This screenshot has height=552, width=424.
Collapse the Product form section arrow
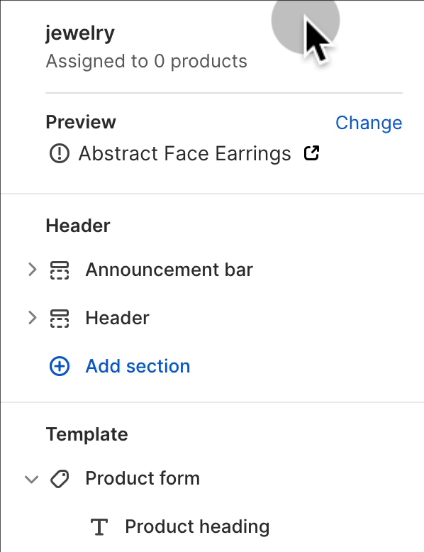[32, 479]
